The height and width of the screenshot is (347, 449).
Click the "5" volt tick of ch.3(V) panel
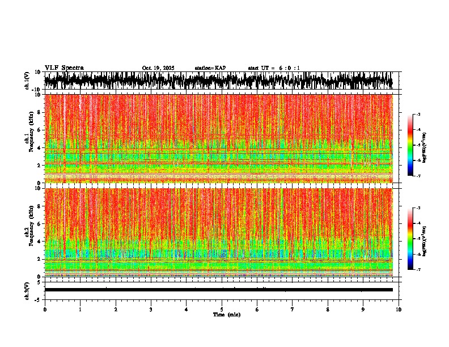point(39,282)
